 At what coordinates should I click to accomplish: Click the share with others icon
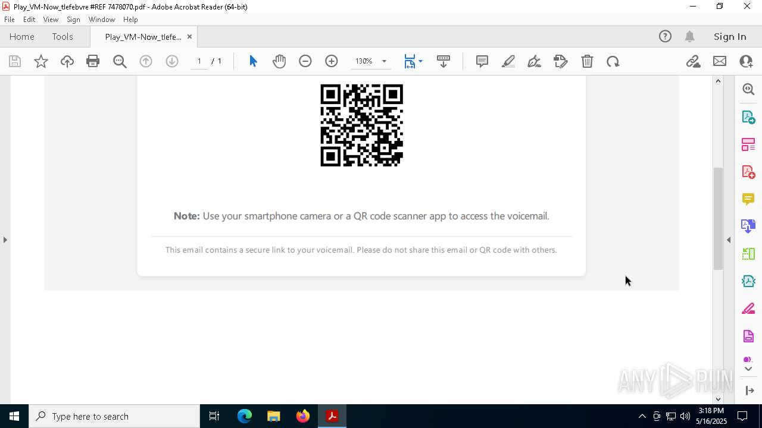tap(746, 61)
